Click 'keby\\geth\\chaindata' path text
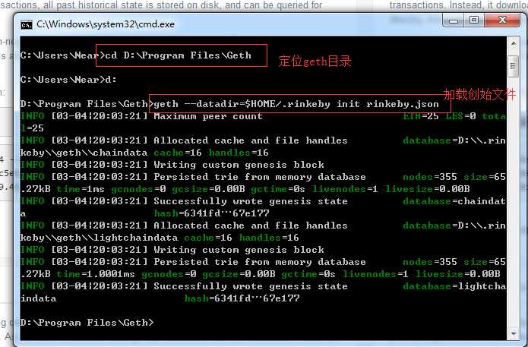This screenshot has width=528, height=347. [84, 153]
